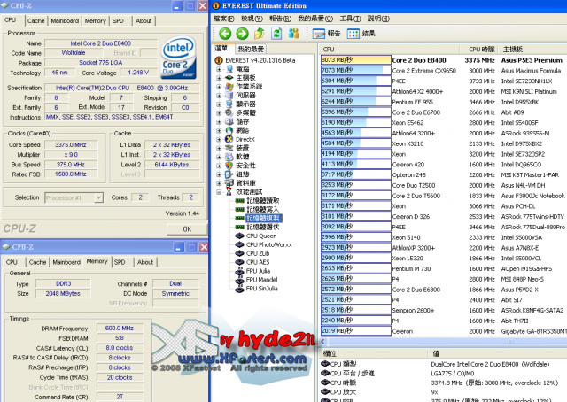Go forward with the green right arrow
Screen dimensions: 567x402
pyautogui.click(x=242, y=34)
